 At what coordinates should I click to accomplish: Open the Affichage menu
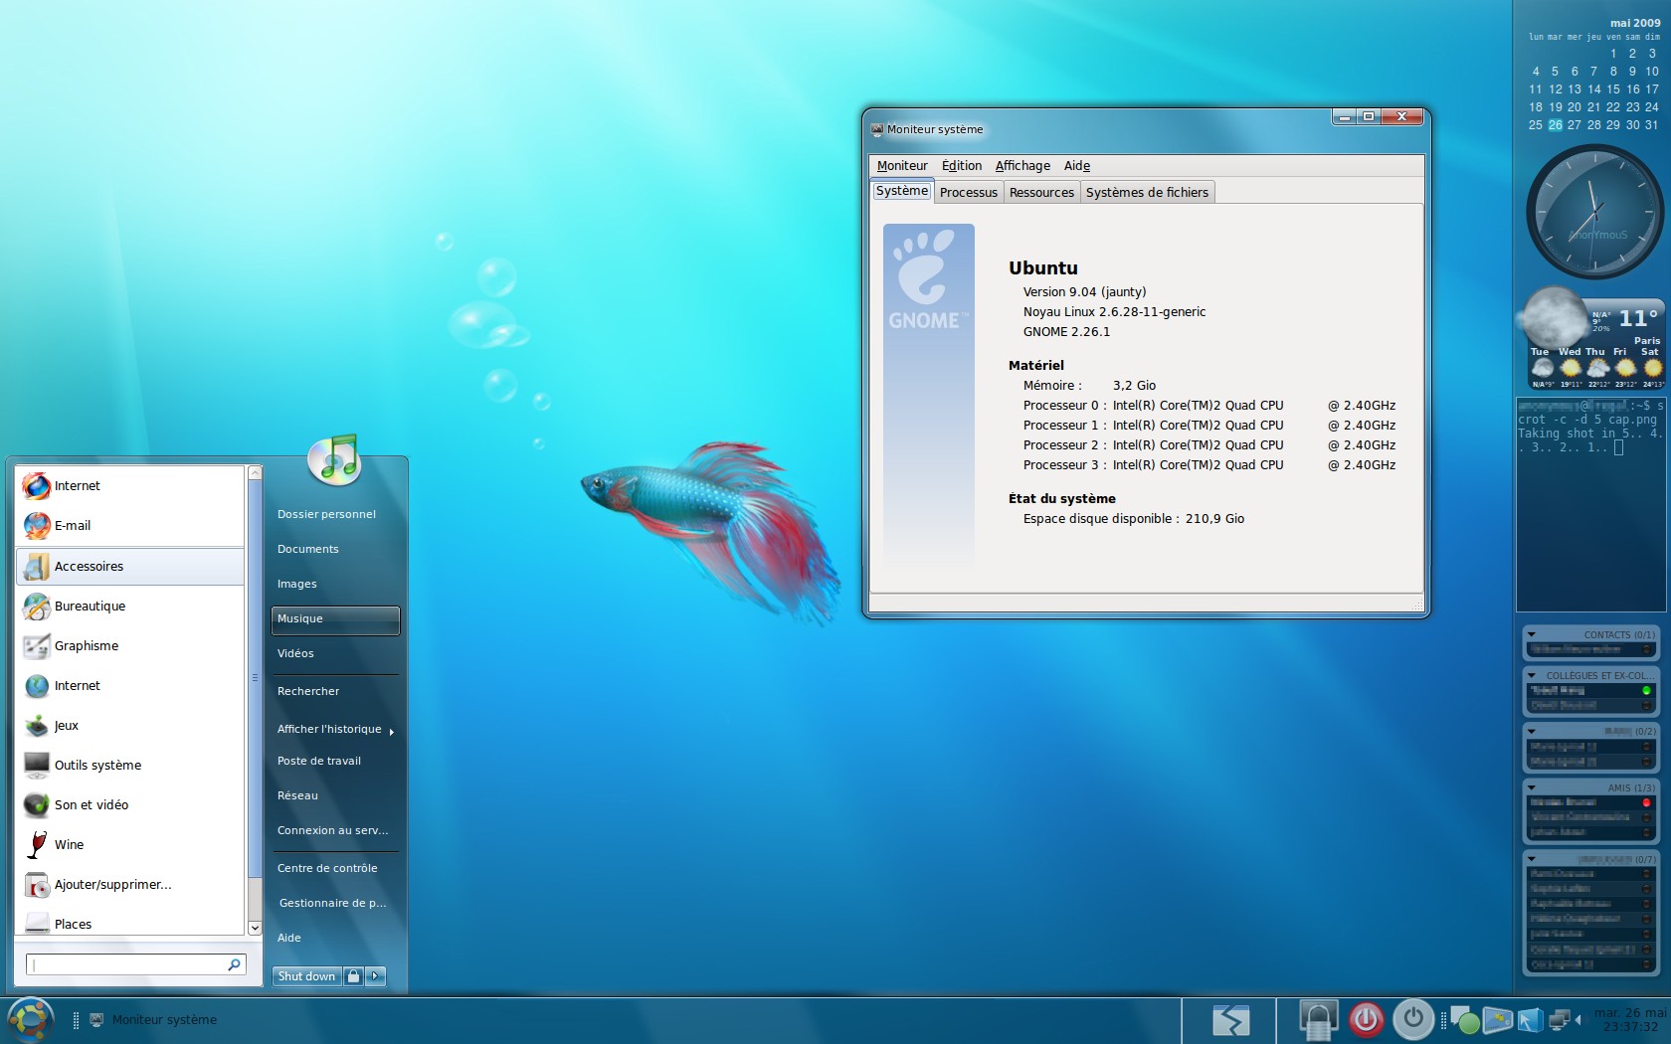click(1022, 166)
